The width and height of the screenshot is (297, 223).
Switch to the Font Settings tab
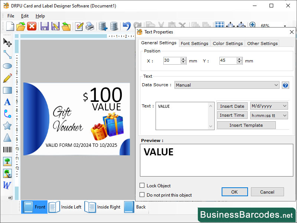point(194,43)
